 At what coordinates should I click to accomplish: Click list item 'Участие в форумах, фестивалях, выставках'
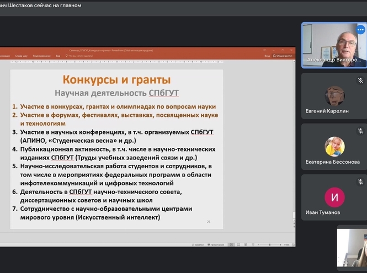pos(119,119)
